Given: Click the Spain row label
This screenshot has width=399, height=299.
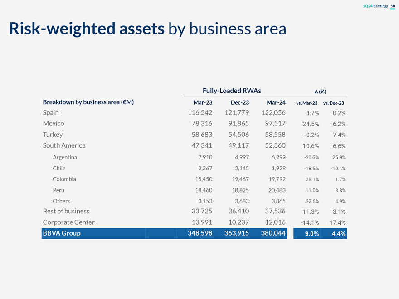Looking at the screenshot, I should pyautogui.click(x=51, y=113).
